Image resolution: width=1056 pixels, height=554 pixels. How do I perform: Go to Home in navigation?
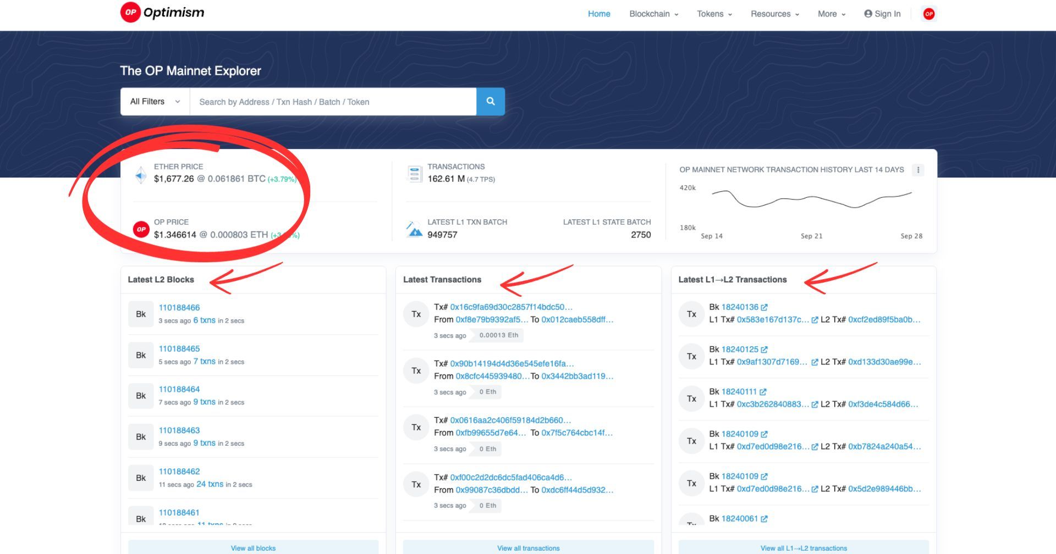(x=599, y=14)
